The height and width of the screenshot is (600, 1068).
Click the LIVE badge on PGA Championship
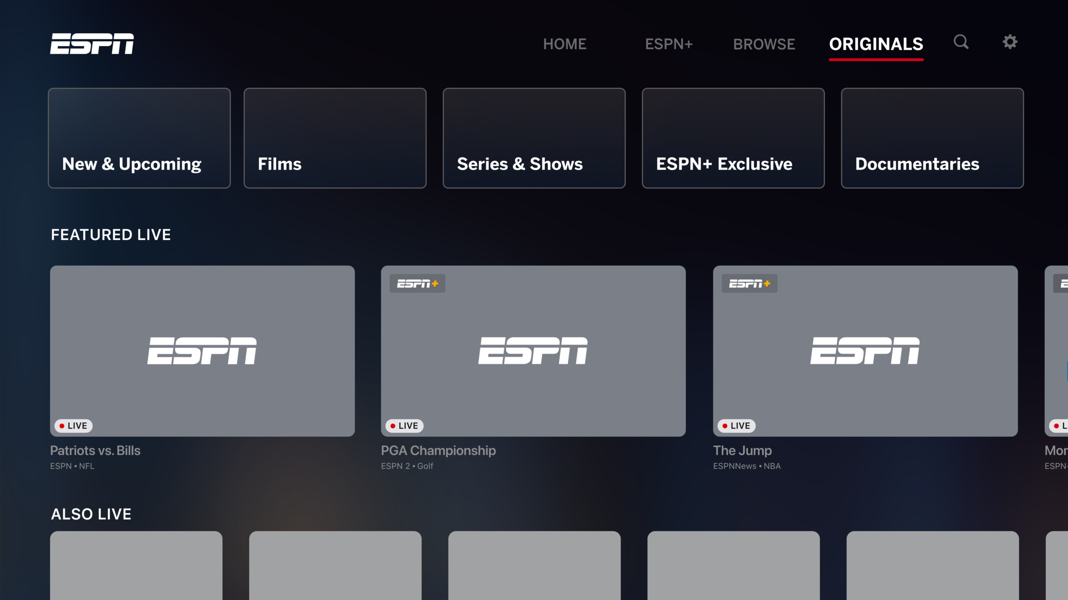404,426
